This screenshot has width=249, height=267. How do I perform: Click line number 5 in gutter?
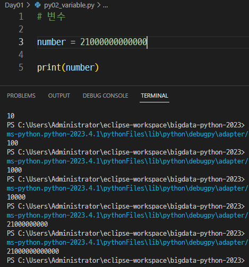(21, 67)
